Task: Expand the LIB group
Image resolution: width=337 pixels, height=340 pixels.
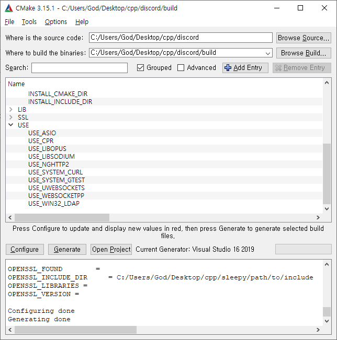Action: (10, 110)
